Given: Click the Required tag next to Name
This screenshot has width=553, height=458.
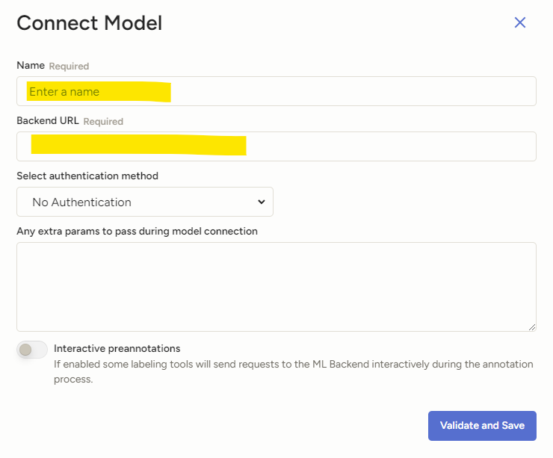Looking at the screenshot, I should coord(69,66).
